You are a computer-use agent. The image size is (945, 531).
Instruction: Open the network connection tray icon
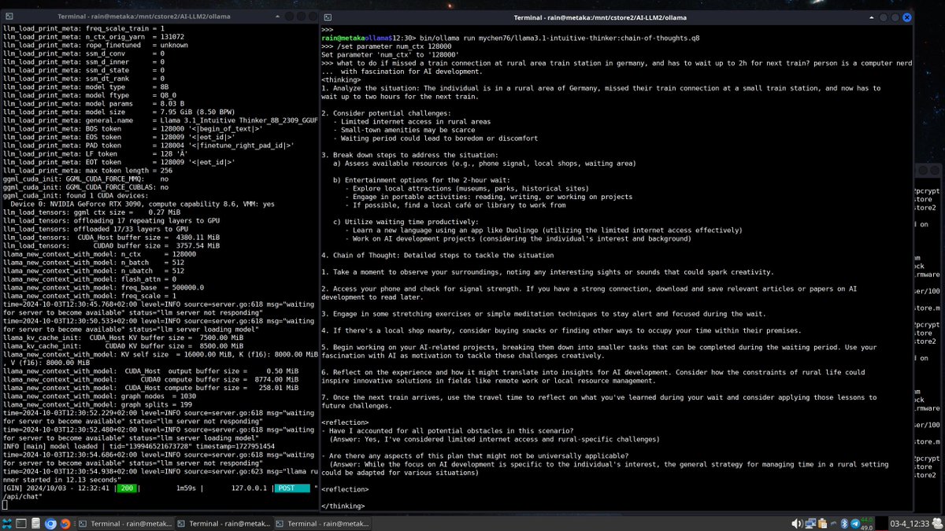pyautogui.click(x=810, y=523)
